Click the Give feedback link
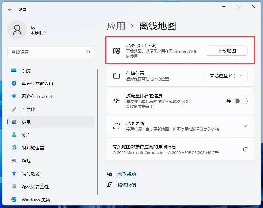Image resolution: width=263 pixels, height=208 pixels. point(126,185)
